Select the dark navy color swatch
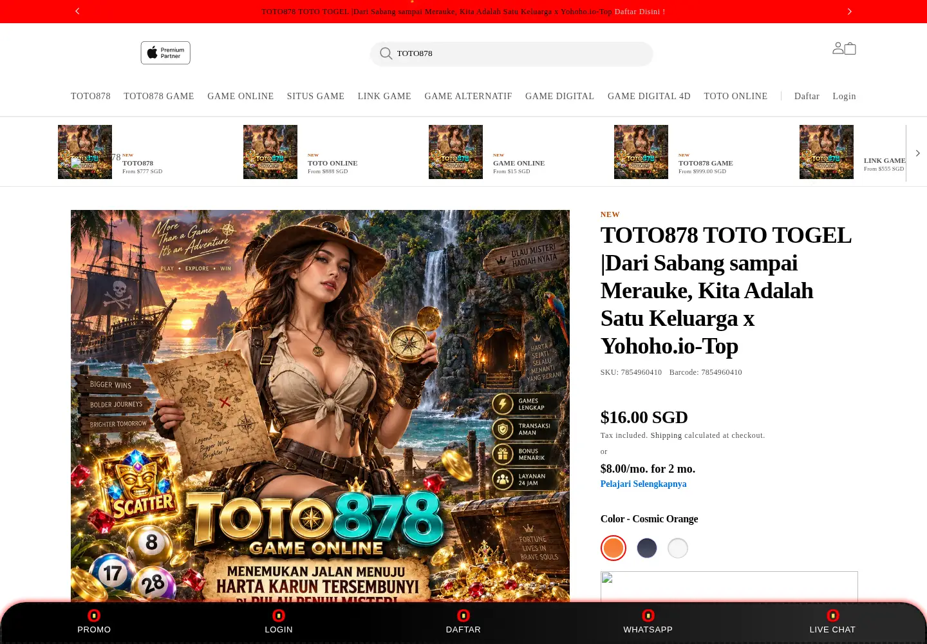Screen dimensions: 927x644 click(x=647, y=548)
